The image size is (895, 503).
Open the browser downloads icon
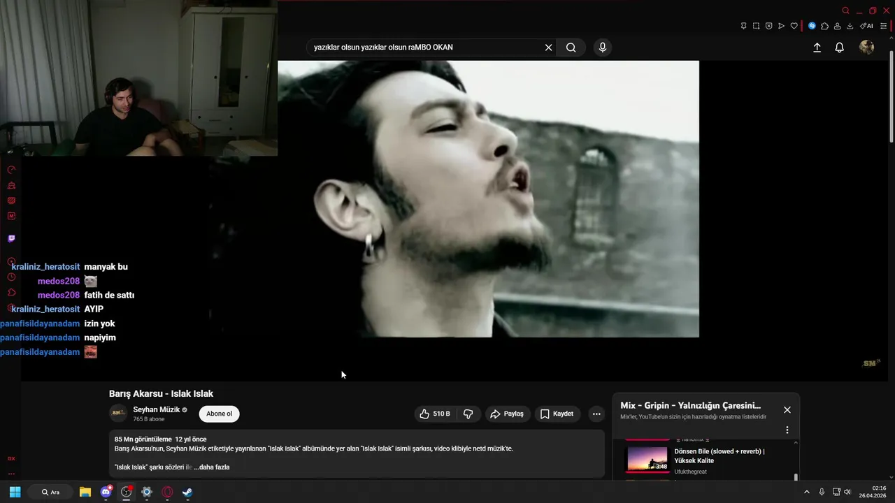pyautogui.click(x=850, y=26)
